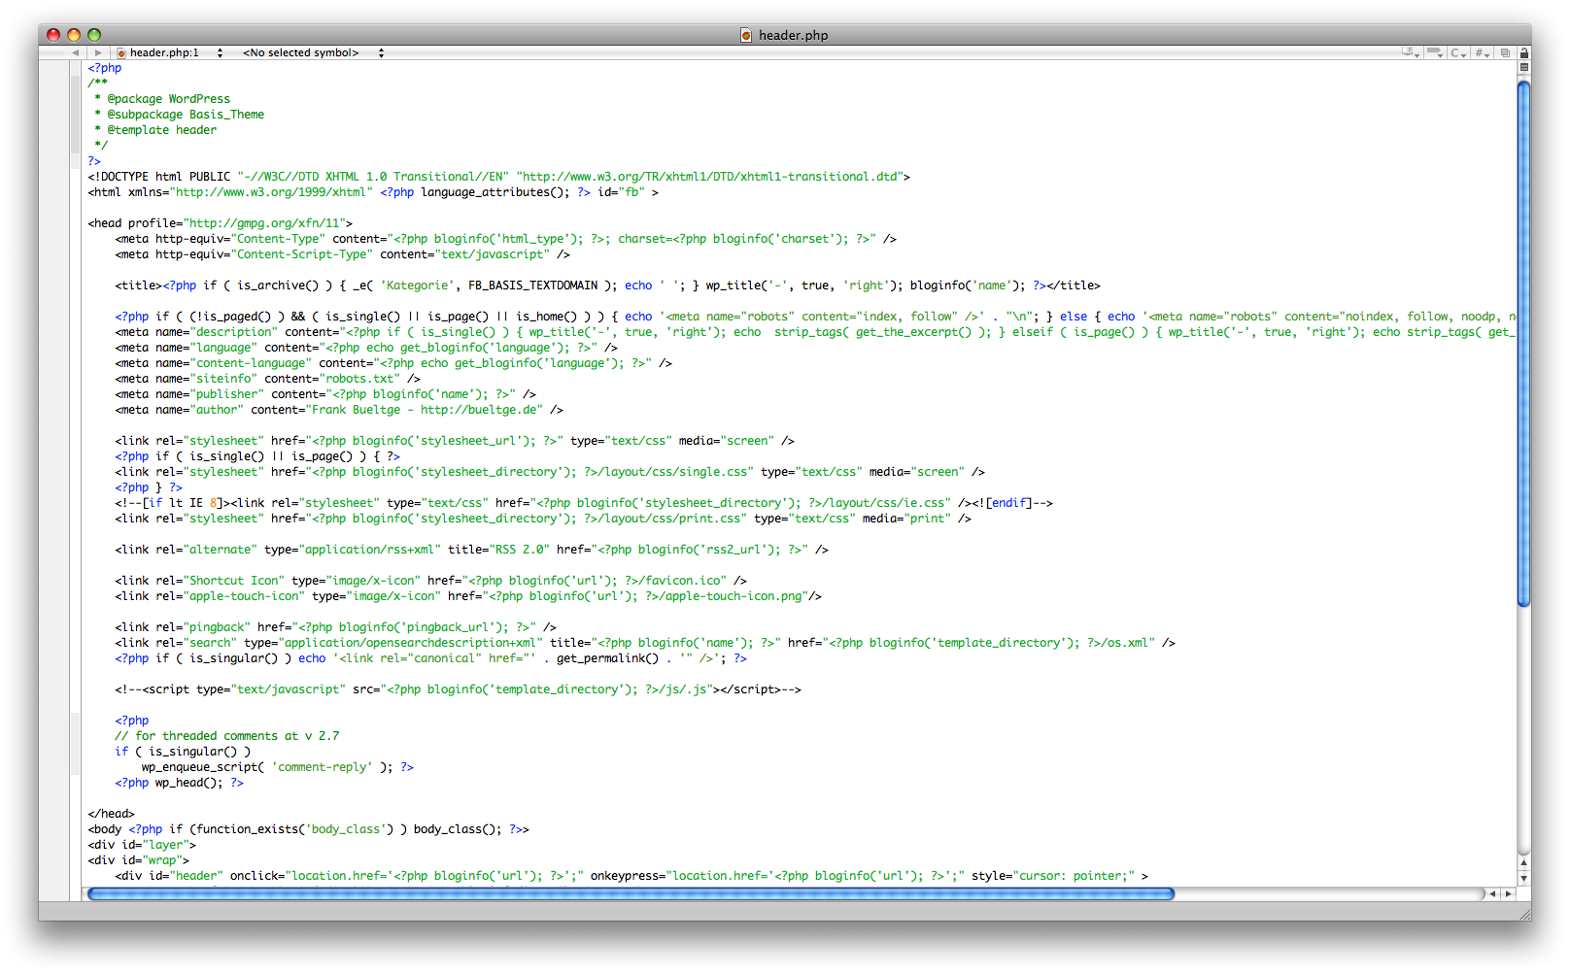This screenshot has width=1570, height=974.
Task: Click the layout/css/single.css link line
Action: (550, 472)
